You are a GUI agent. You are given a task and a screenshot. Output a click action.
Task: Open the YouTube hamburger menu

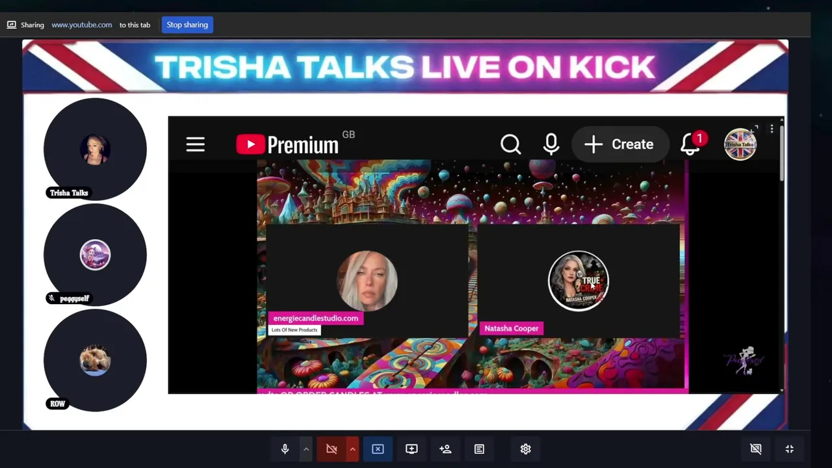195,144
